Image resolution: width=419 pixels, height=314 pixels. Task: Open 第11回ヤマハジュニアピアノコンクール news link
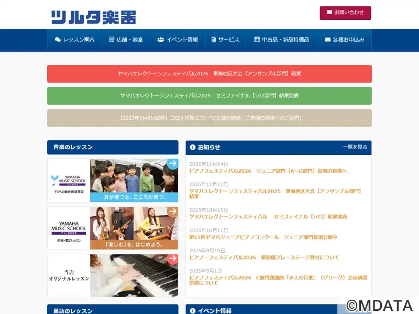point(263,237)
